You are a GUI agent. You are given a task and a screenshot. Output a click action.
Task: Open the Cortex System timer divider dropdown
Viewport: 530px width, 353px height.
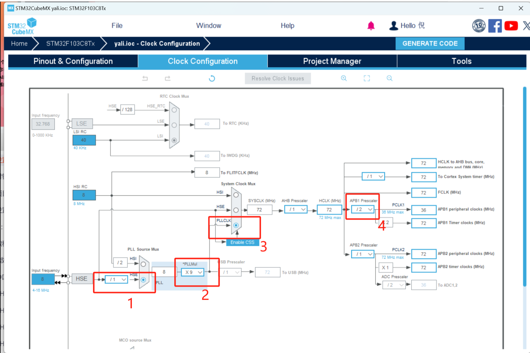click(x=373, y=177)
